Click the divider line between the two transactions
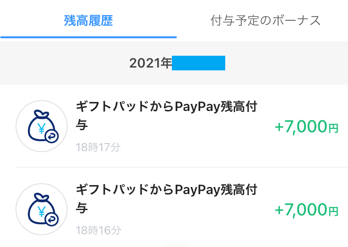Viewport: 348px width, 247px height. (181, 167)
